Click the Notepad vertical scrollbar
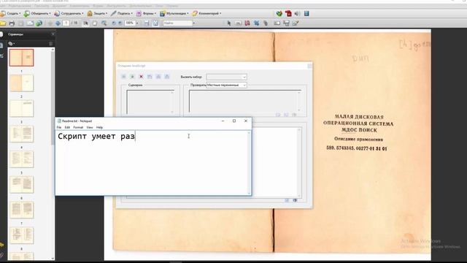The image size is (467, 263). click(250, 163)
